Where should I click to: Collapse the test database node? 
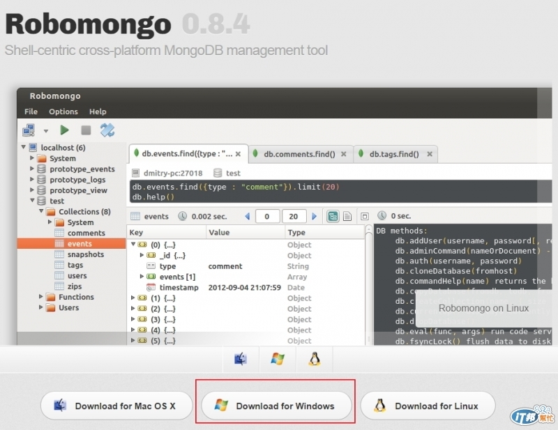(32, 200)
